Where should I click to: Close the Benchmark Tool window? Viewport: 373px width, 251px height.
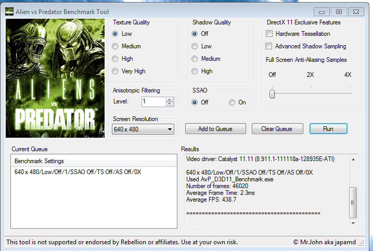click(x=356, y=11)
